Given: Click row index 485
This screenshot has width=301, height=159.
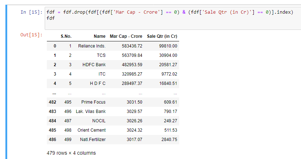Looking at the screenshot, I should (x=52, y=130).
